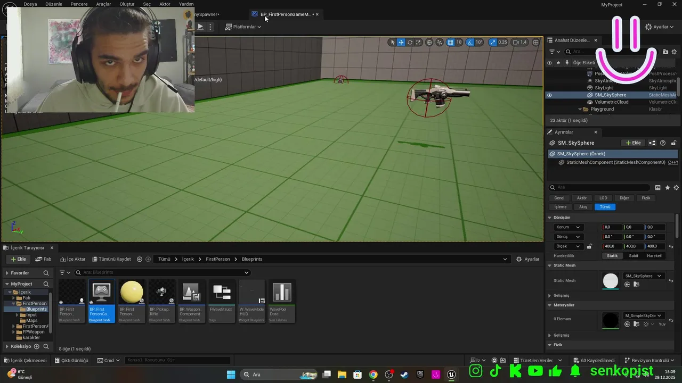Toggle surface snapping icon in viewport
Viewport: 682px width, 383px height.
click(440, 42)
